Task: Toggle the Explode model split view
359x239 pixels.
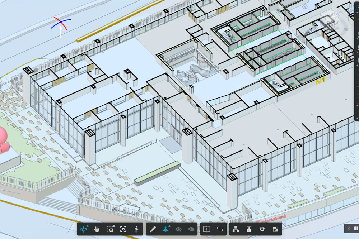Action: point(206,229)
